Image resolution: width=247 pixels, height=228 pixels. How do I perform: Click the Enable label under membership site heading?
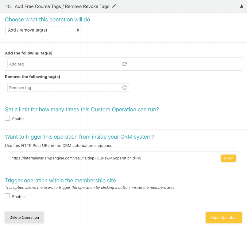click(18, 196)
